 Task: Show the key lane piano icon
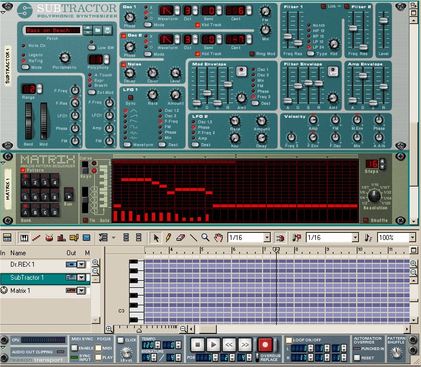tap(24, 237)
